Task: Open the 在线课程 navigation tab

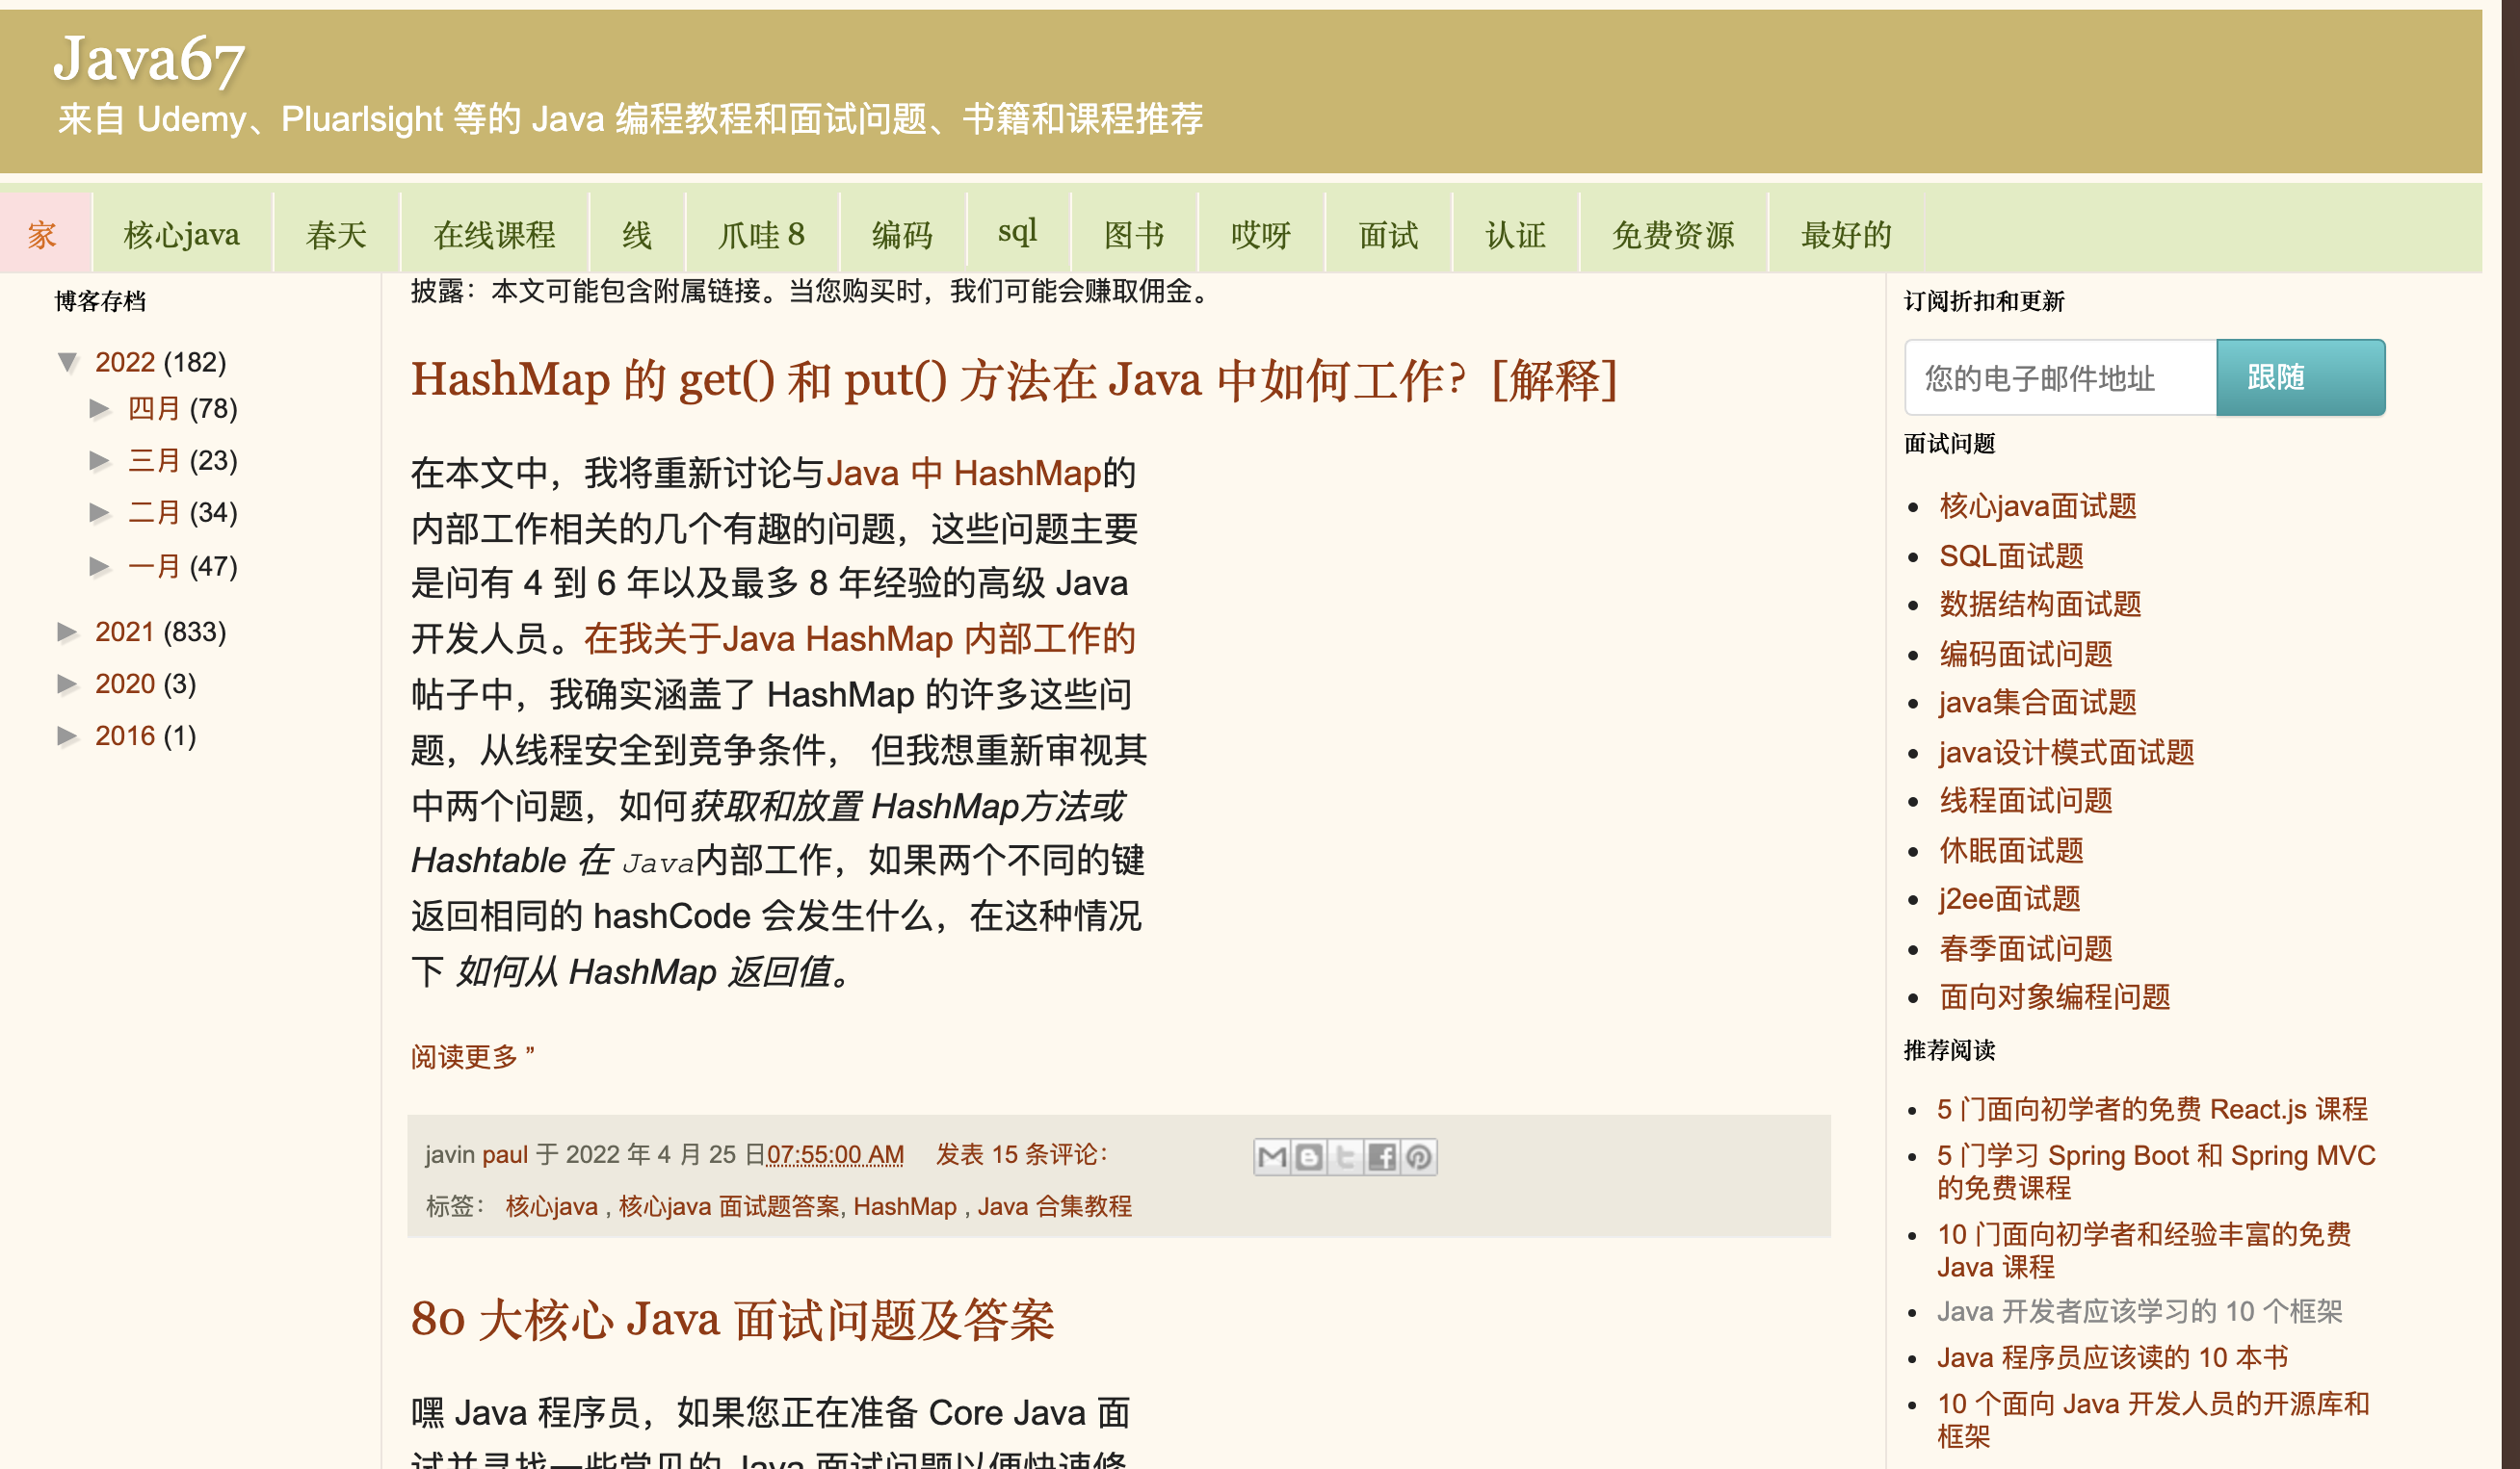Action: tap(494, 235)
